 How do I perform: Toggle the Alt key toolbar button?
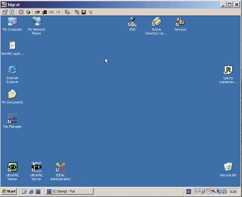point(58,12)
